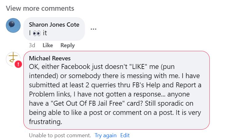Click the word 'it' in Sharon's comment bubble

[45, 33]
